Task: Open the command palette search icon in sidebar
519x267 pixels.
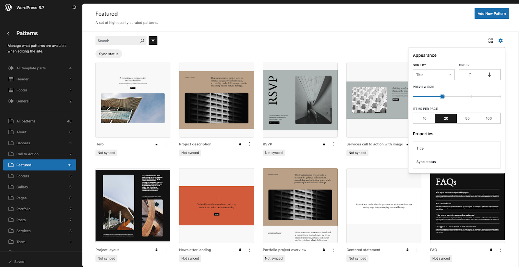Action: (74, 7)
